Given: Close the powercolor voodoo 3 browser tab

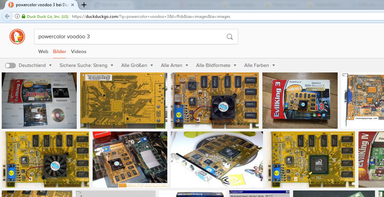Looking at the screenshot, I should [73, 5].
